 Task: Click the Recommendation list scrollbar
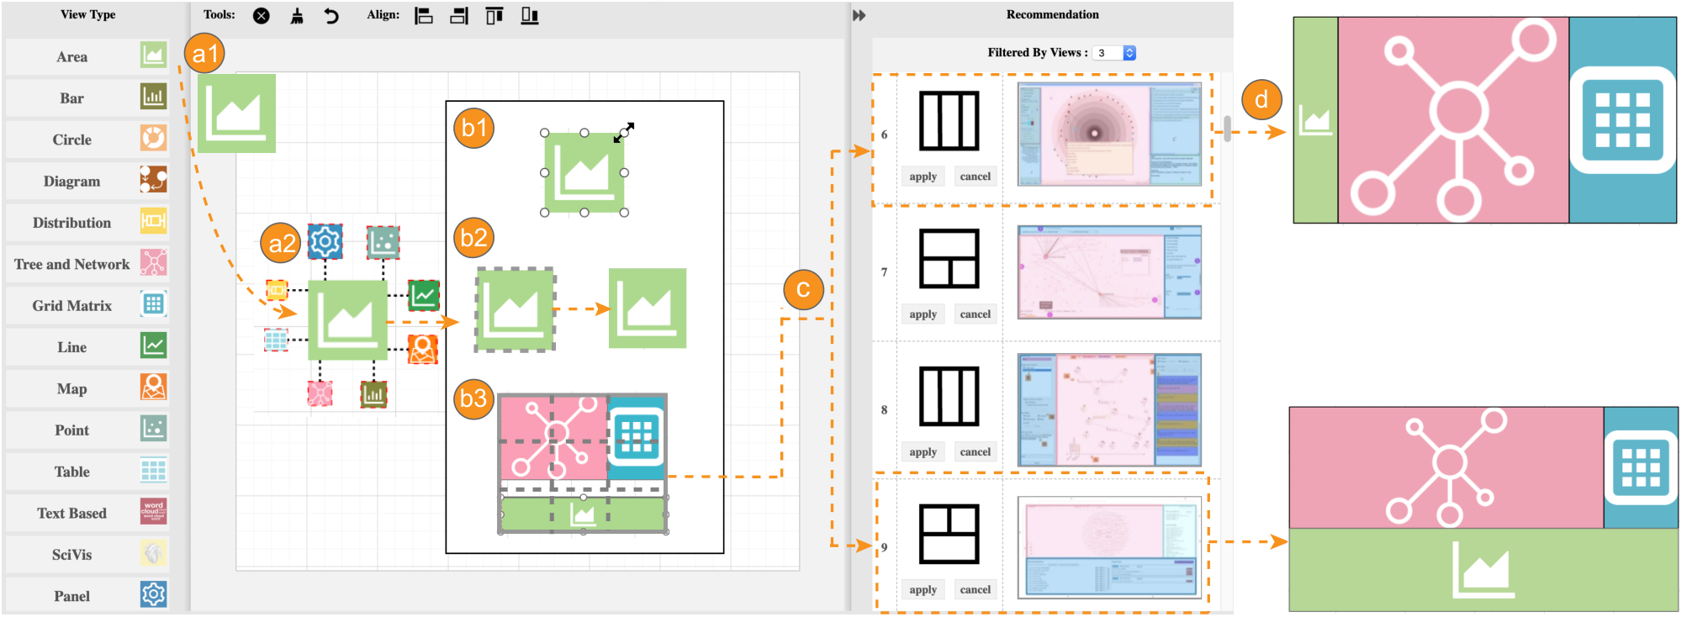tap(1227, 129)
